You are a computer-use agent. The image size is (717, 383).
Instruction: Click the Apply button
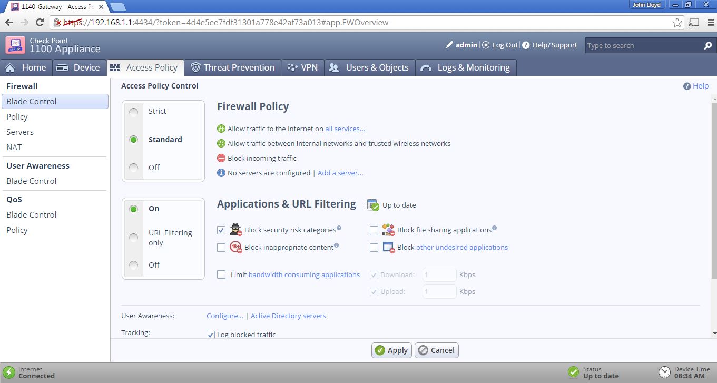pos(391,350)
